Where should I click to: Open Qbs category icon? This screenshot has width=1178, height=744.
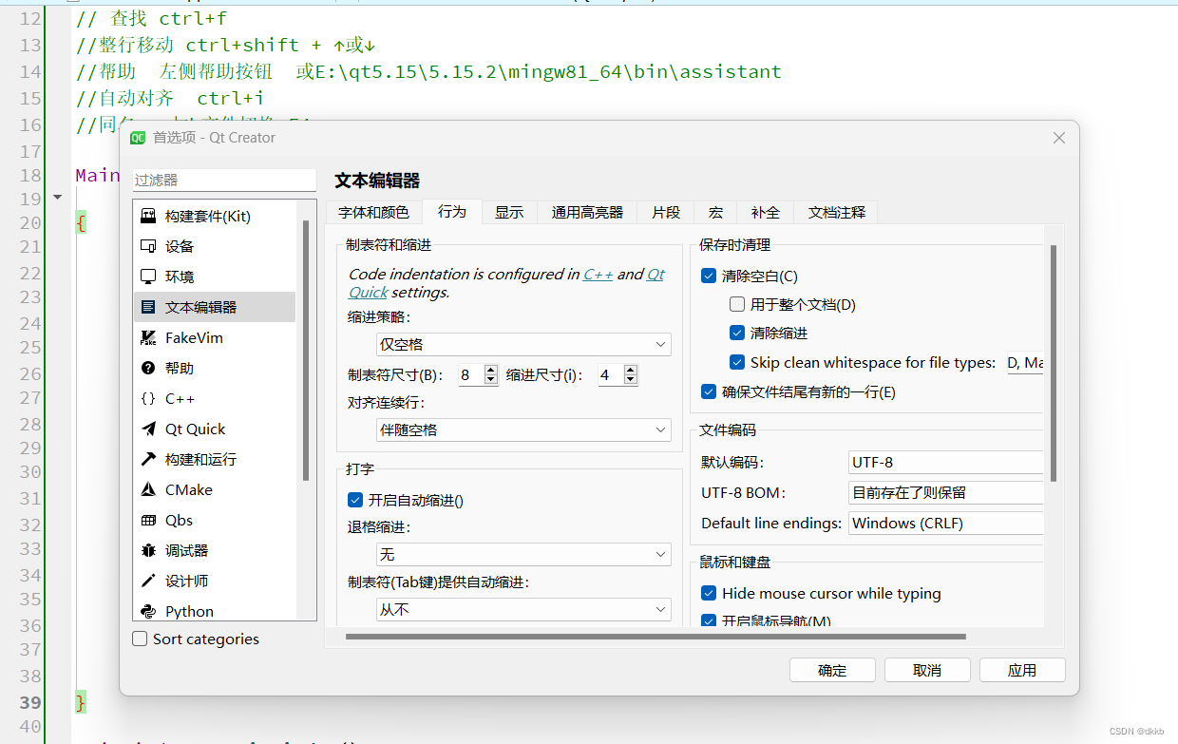[x=148, y=520]
